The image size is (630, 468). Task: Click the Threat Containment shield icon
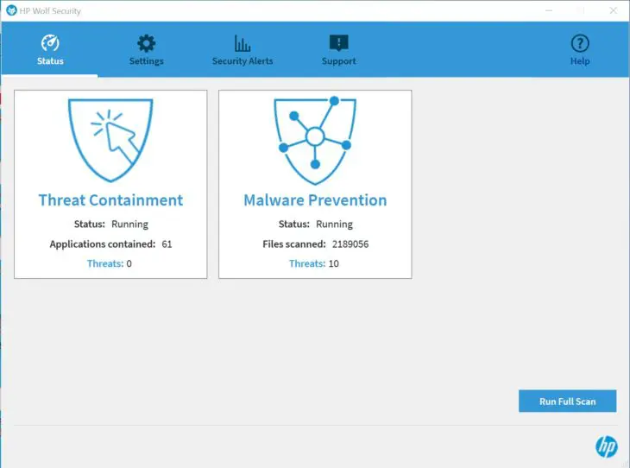click(x=110, y=140)
